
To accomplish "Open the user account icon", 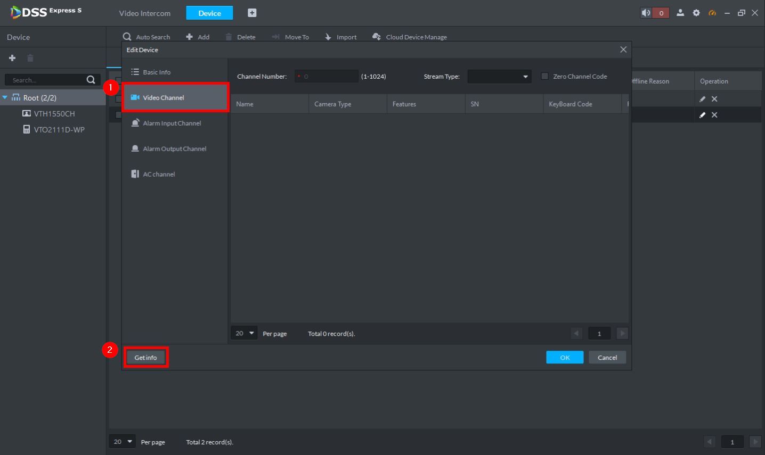I will [x=680, y=13].
